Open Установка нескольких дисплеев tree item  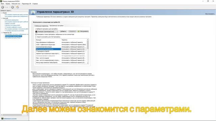tap(15, 31)
